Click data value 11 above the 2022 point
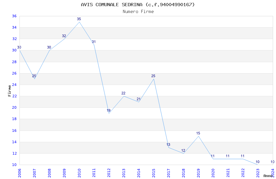Viewport: 276px width, 179px height. (x=243, y=156)
